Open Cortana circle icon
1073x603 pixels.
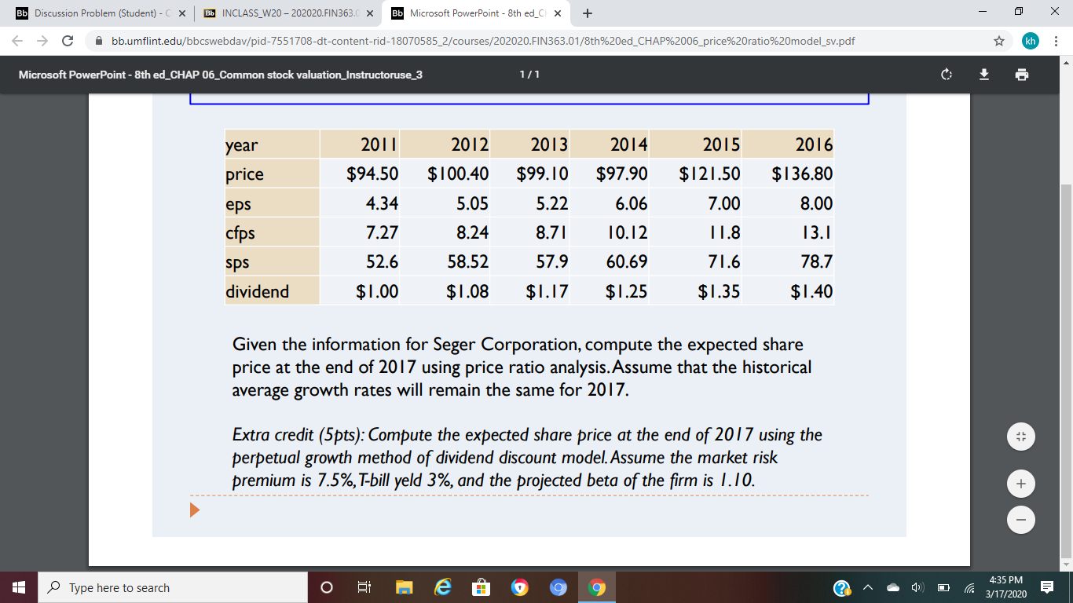(x=327, y=587)
